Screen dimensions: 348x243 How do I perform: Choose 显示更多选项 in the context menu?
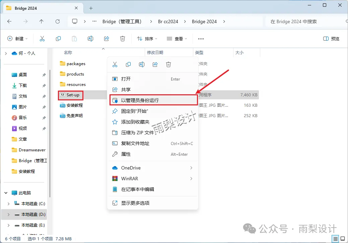click(x=153, y=203)
